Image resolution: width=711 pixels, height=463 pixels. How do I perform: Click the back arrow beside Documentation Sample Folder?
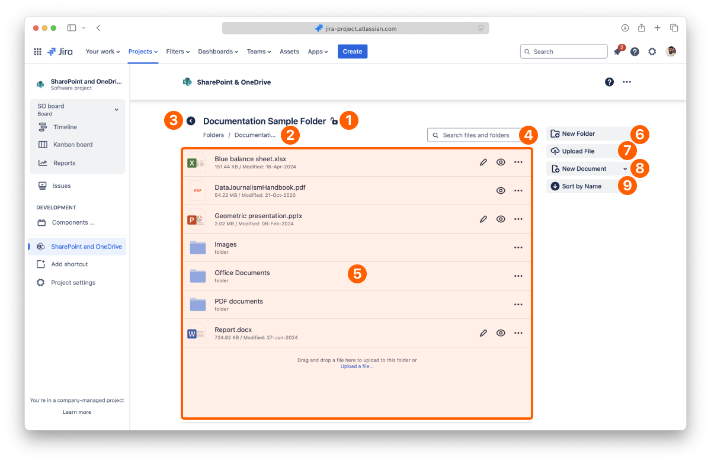[191, 121]
